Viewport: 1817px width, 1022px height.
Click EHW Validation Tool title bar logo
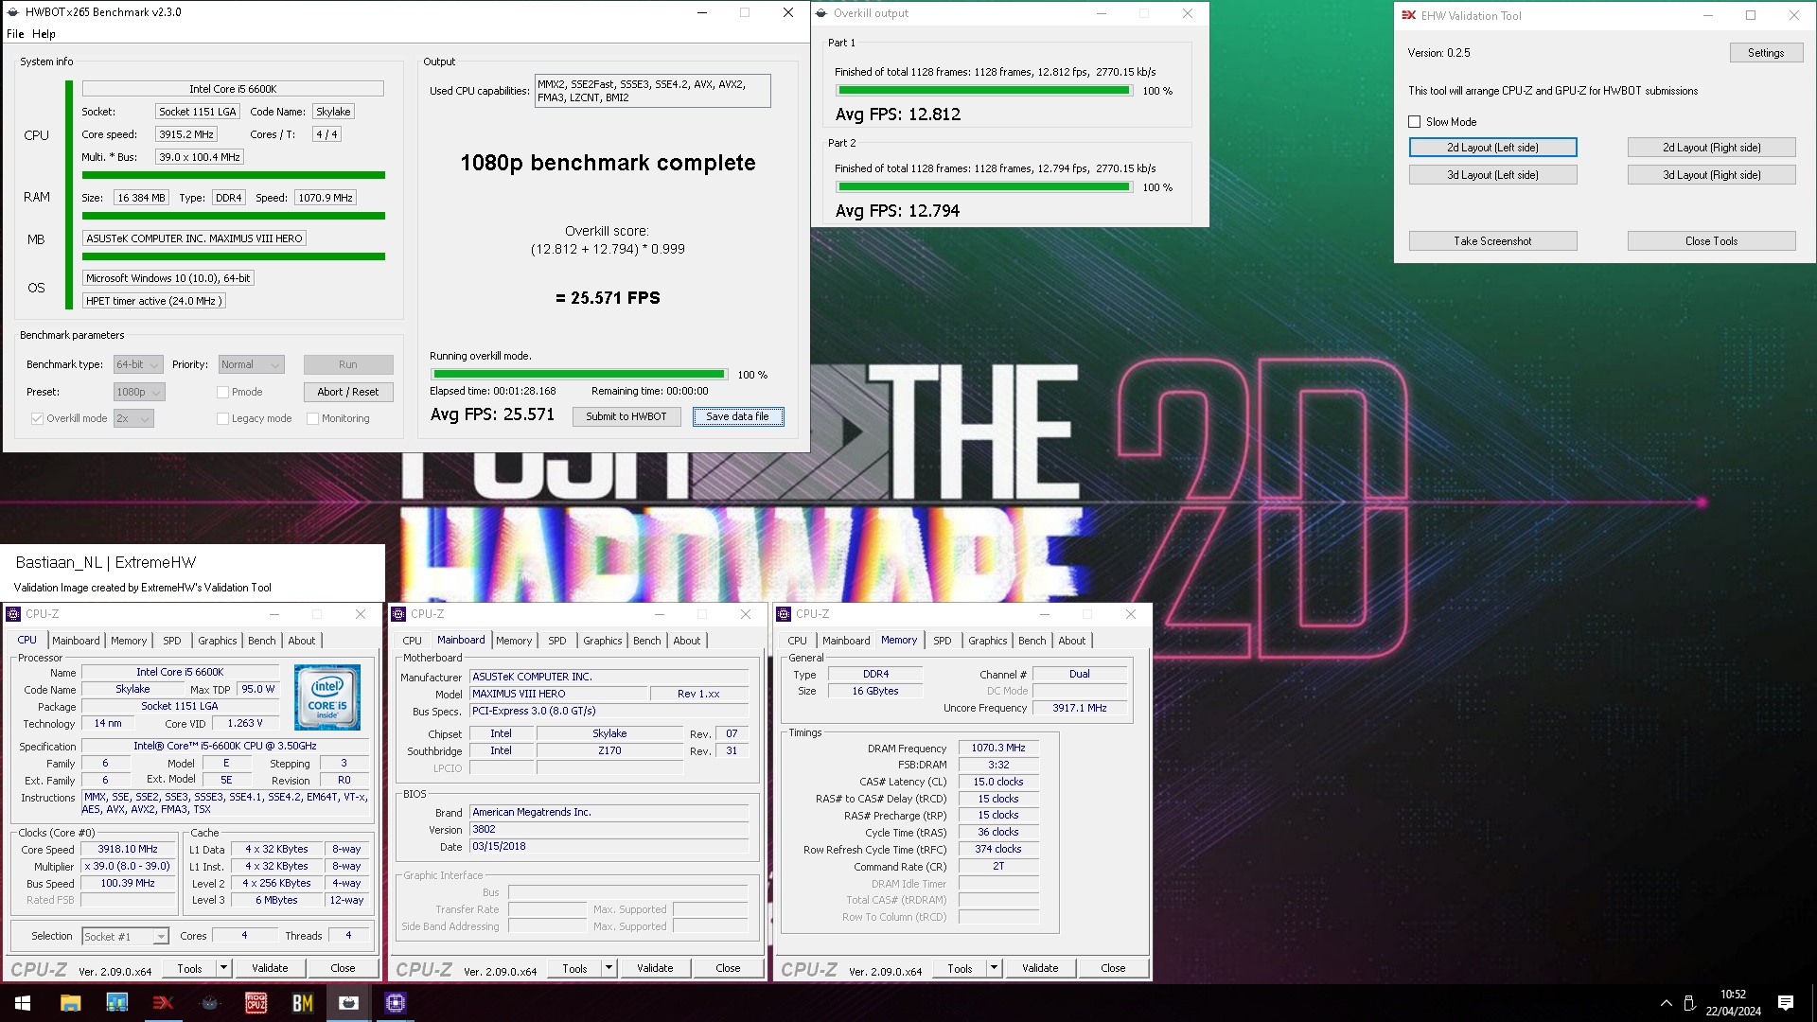(1408, 15)
